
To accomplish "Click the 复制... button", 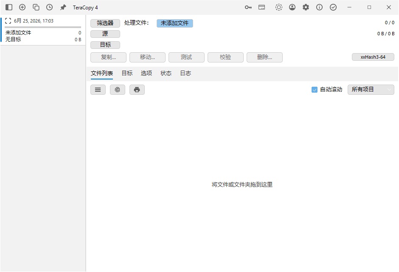I will pos(108,57).
